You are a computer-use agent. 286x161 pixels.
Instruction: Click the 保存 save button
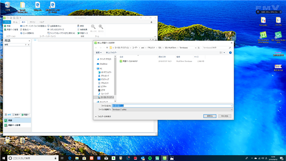point(210,116)
